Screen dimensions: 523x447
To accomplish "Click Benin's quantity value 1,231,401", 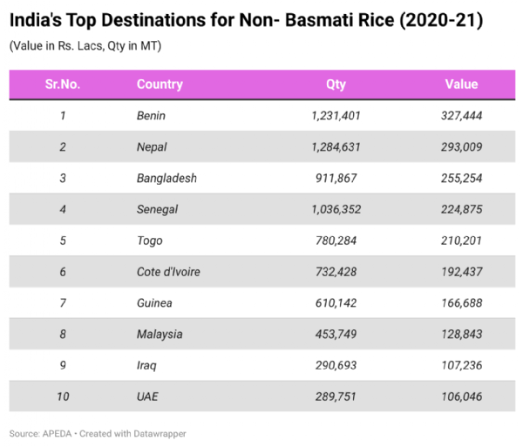I will tap(336, 116).
